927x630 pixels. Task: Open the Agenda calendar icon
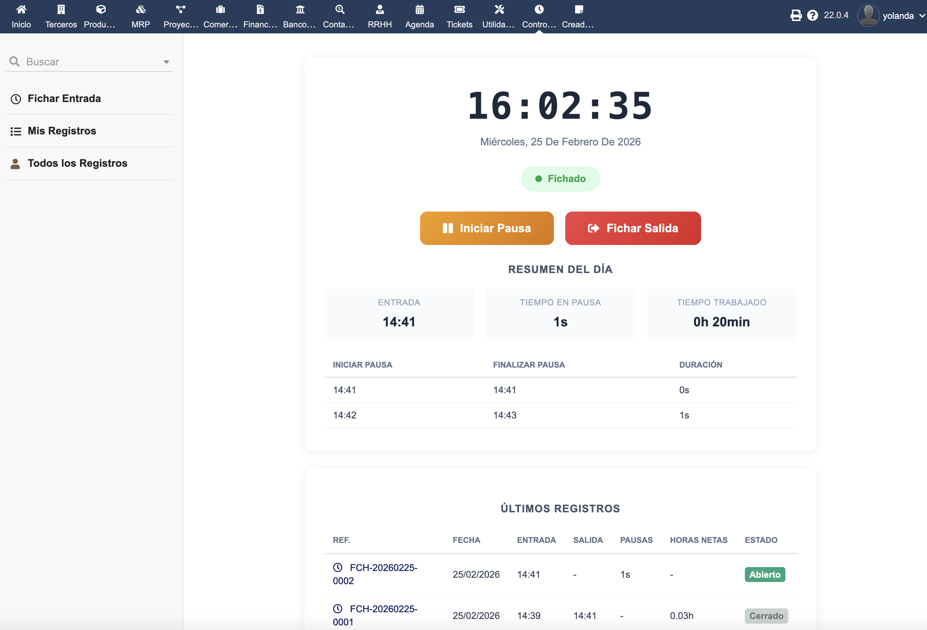[419, 10]
